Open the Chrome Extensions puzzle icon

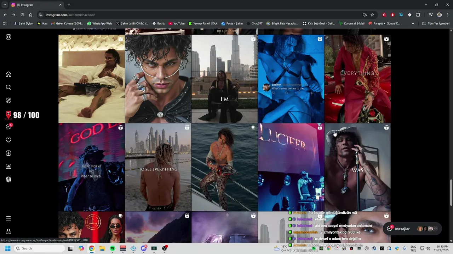(418, 15)
